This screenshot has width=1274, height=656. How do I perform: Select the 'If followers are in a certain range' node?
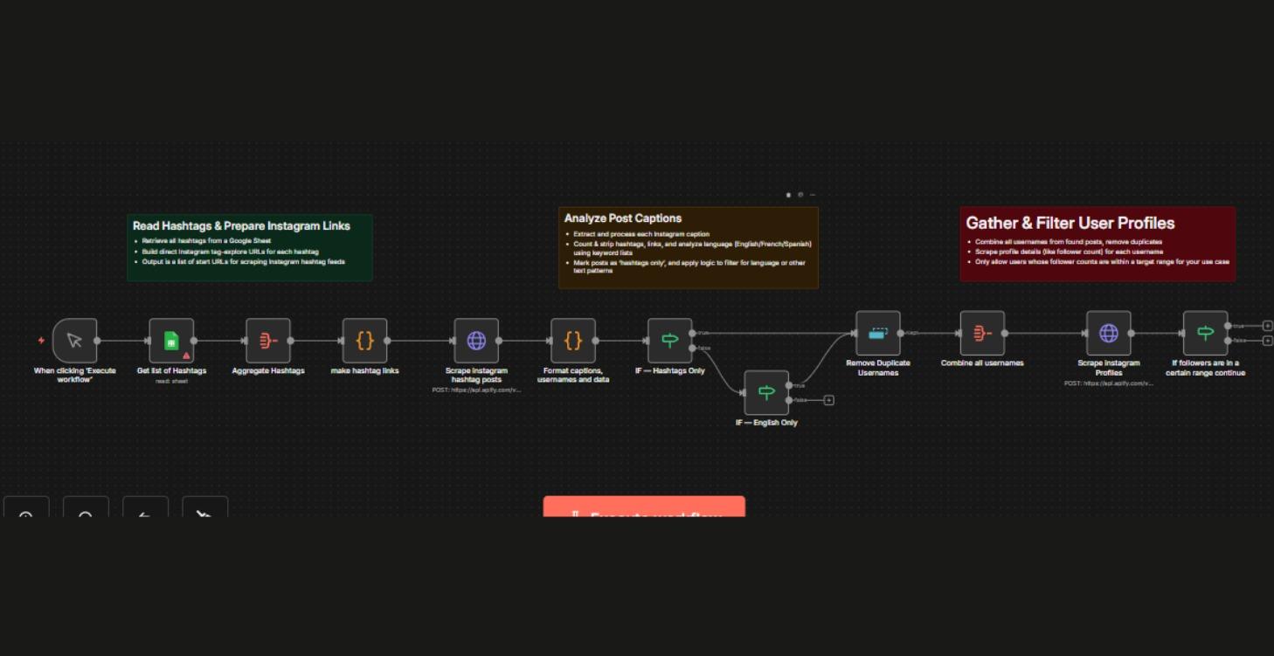click(x=1205, y=333)
